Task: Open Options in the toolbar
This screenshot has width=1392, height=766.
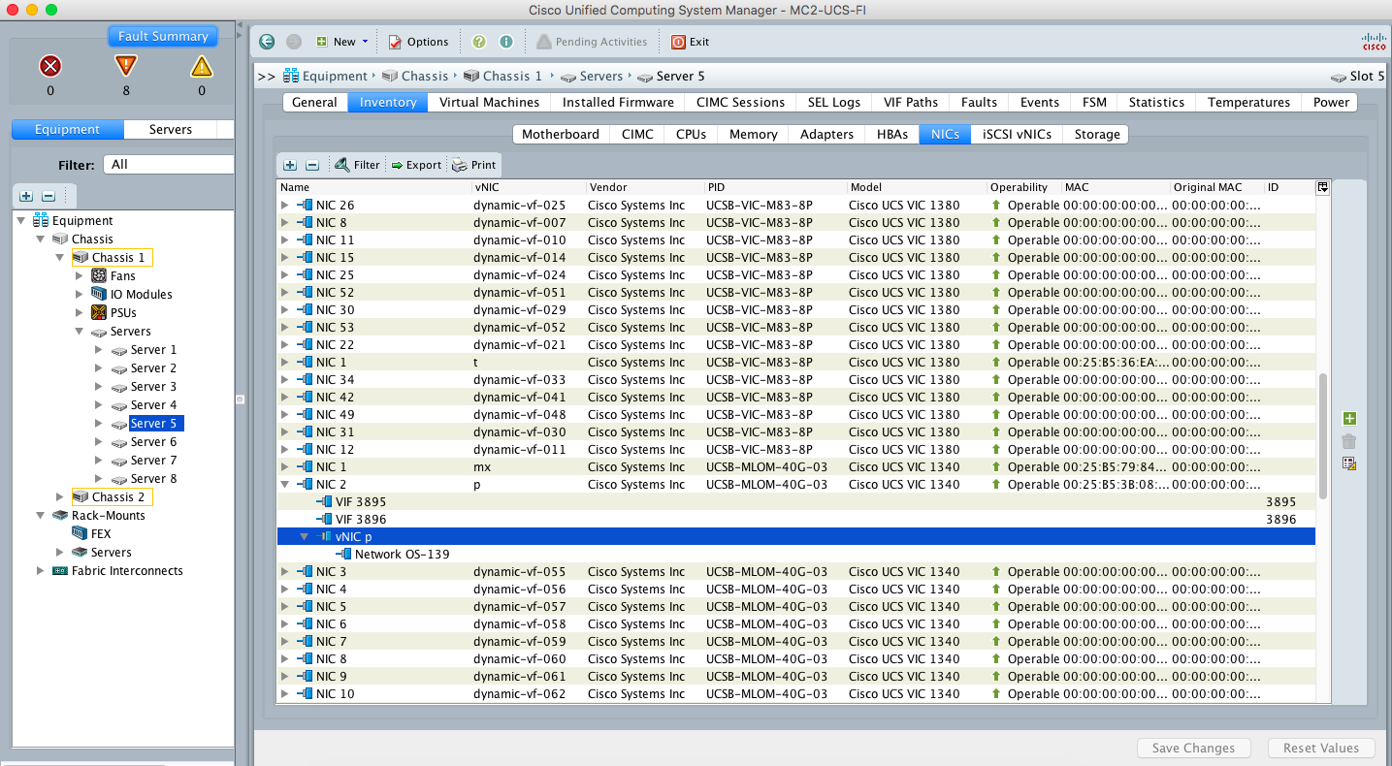Action: (x=418, y=42)
